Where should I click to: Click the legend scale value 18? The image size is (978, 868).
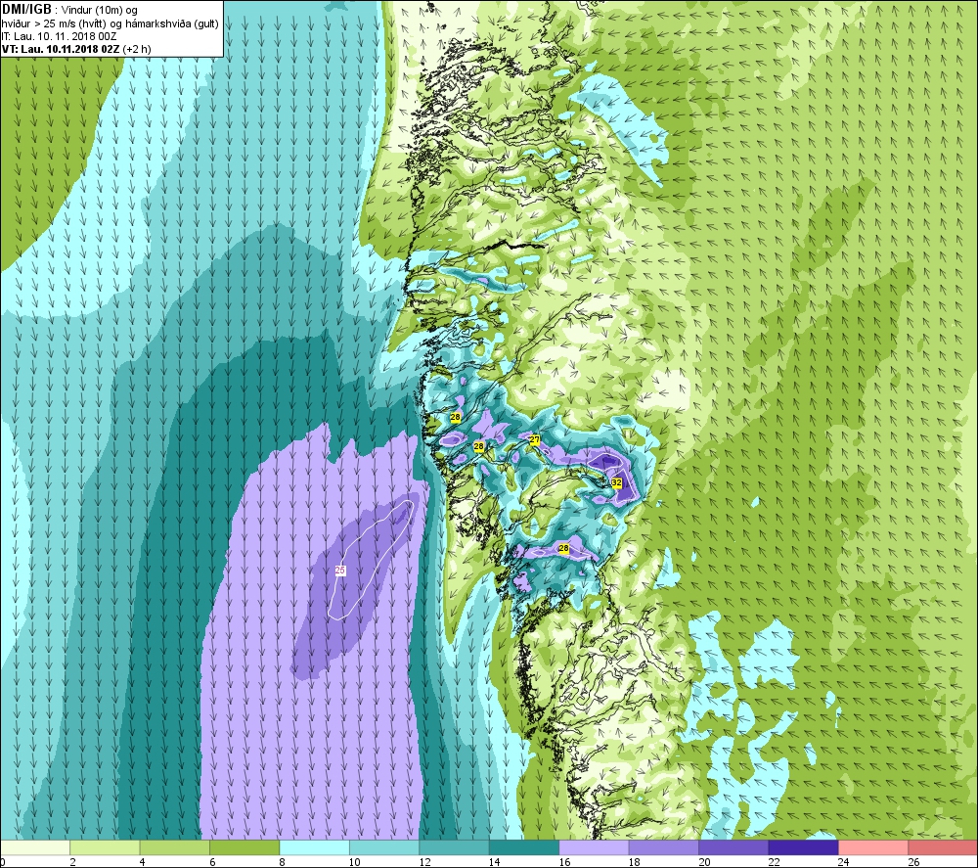(x=635, y=862)
